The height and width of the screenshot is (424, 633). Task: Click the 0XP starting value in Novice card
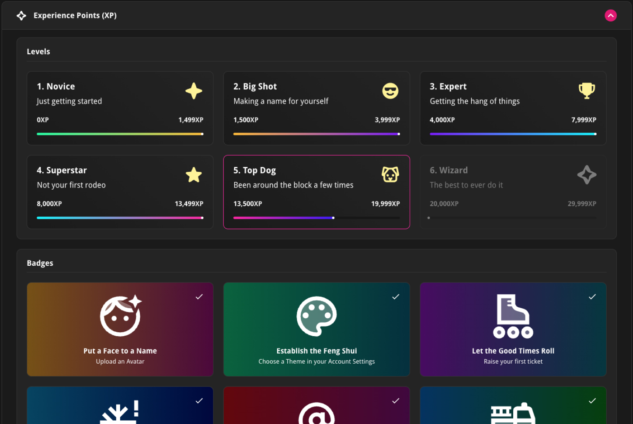43,120
